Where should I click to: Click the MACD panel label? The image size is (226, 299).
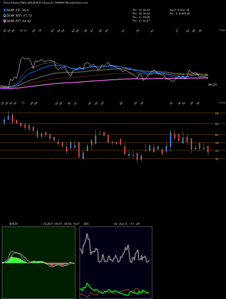[x=14, y=224]
